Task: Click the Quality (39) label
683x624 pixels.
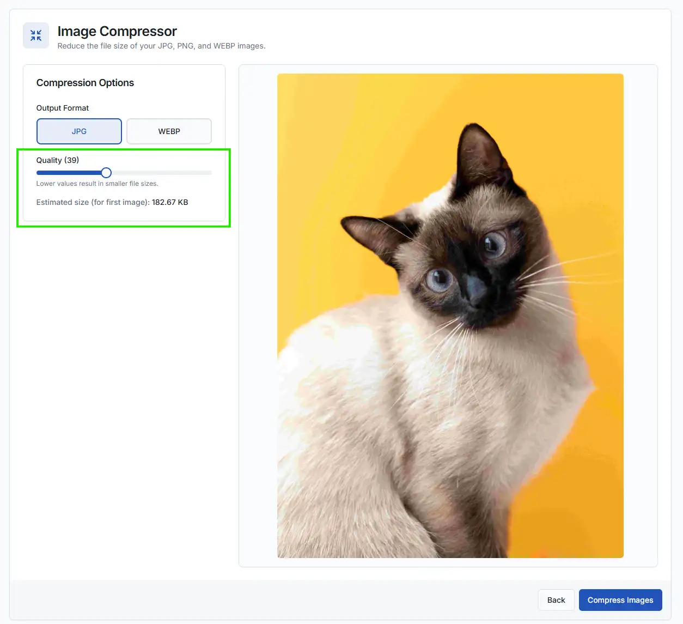Action: tap(57, 160)
